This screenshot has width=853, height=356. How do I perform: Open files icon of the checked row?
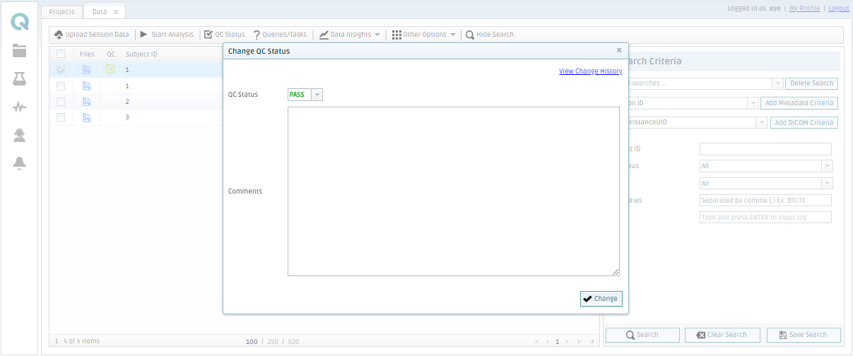coord(87,70)
